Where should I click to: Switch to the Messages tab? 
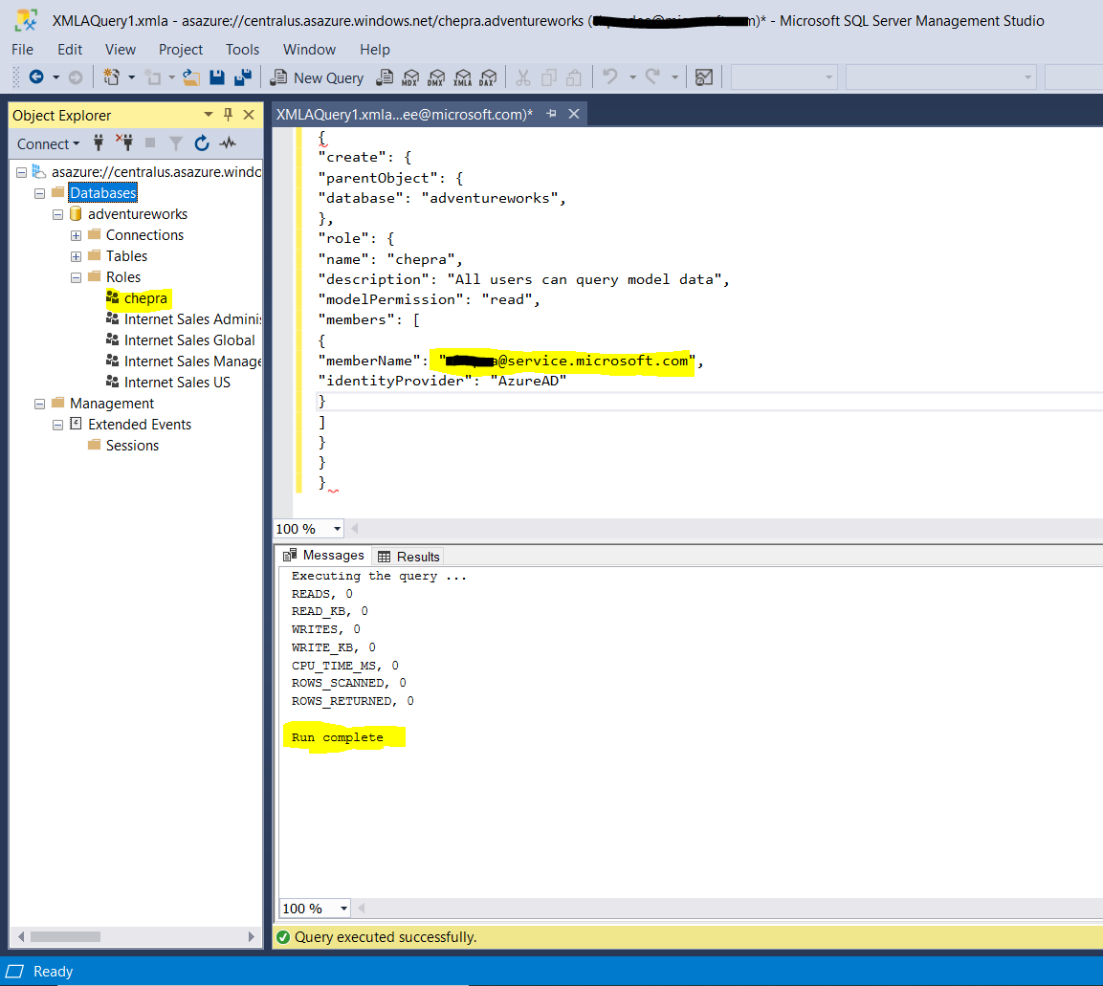[323, 556]
